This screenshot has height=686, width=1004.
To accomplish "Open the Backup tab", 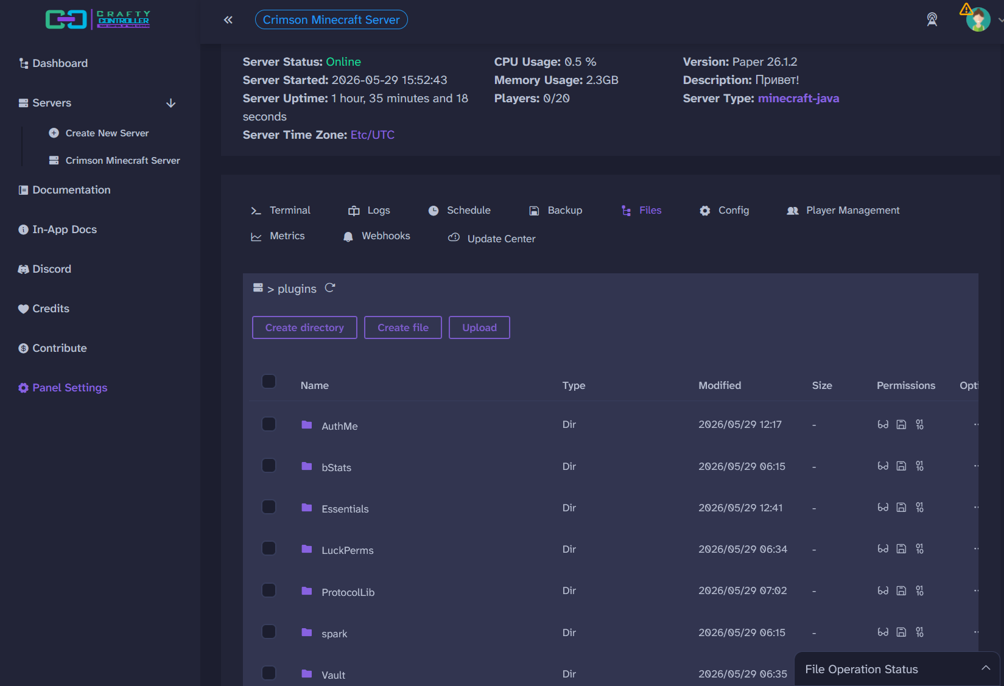I will tap(555, 210).
